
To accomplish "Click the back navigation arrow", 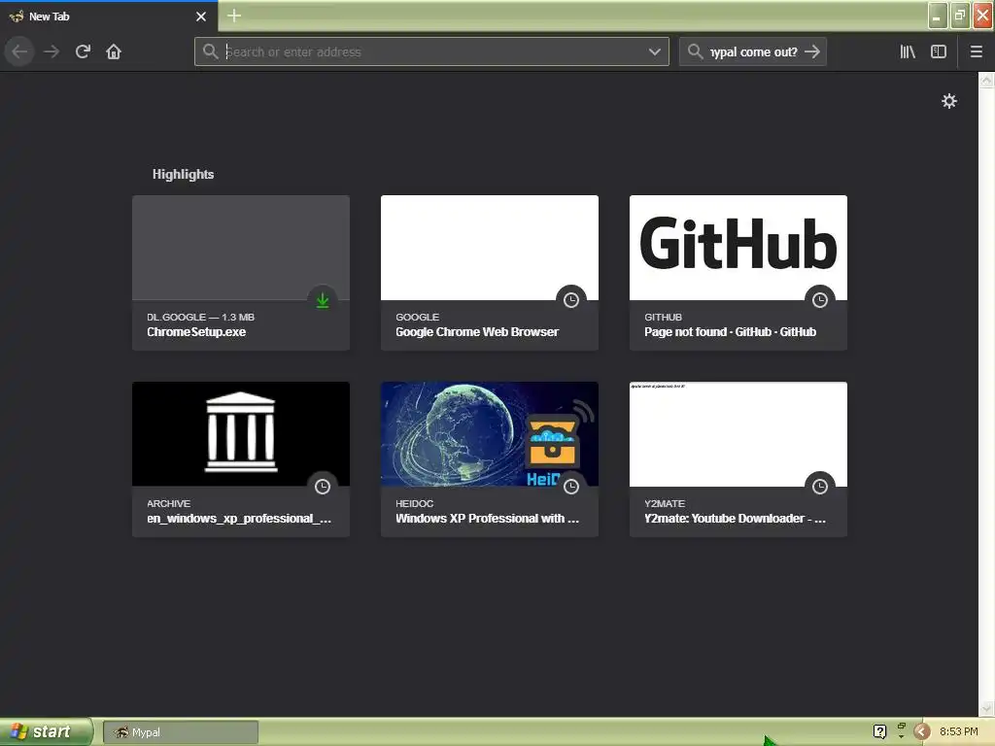I will point(19,52).
